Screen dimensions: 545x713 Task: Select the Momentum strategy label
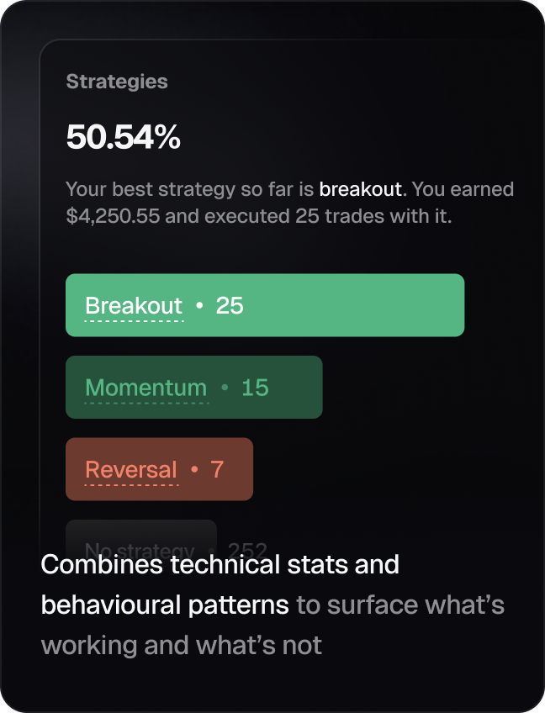[x=146, y=388]
